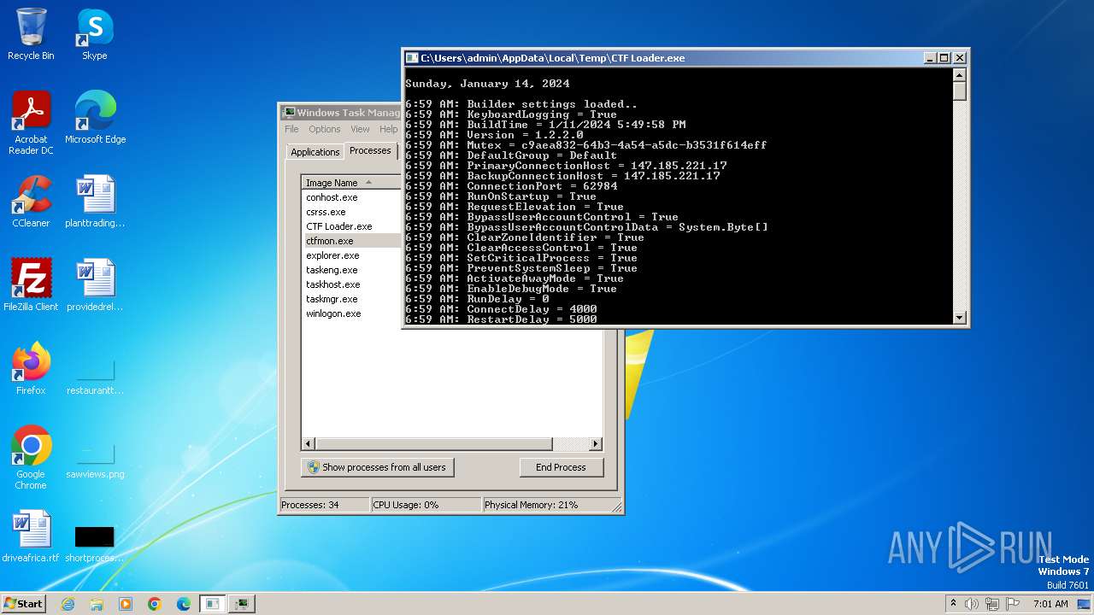Open the Skype desktop shortcut

tap(95, 34)
